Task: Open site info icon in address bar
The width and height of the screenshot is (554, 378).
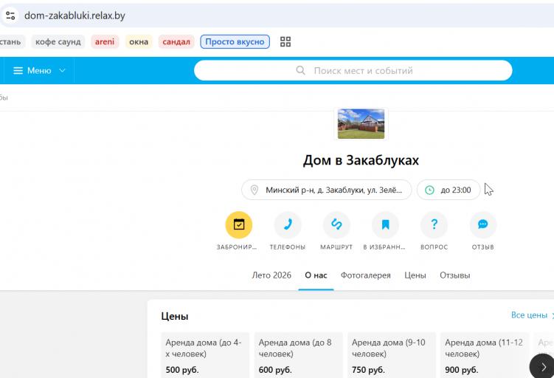Action: click(10, 16)
